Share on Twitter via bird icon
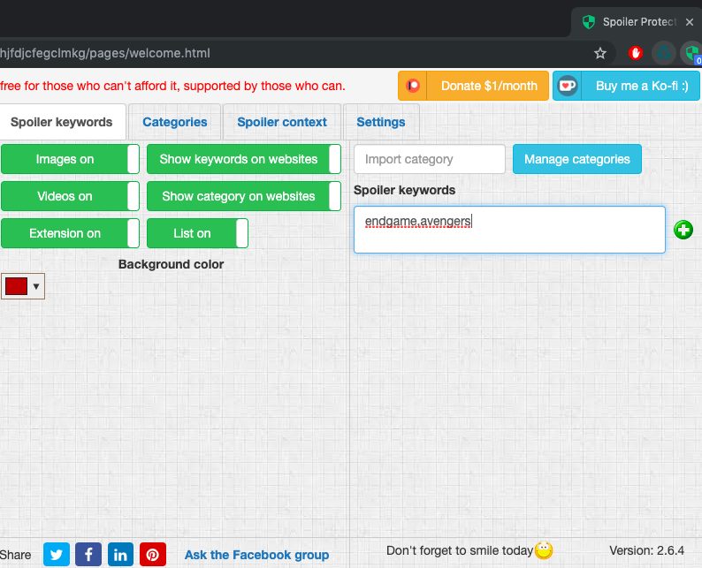This screenshot has height=568, width=702. click(56, 555)
